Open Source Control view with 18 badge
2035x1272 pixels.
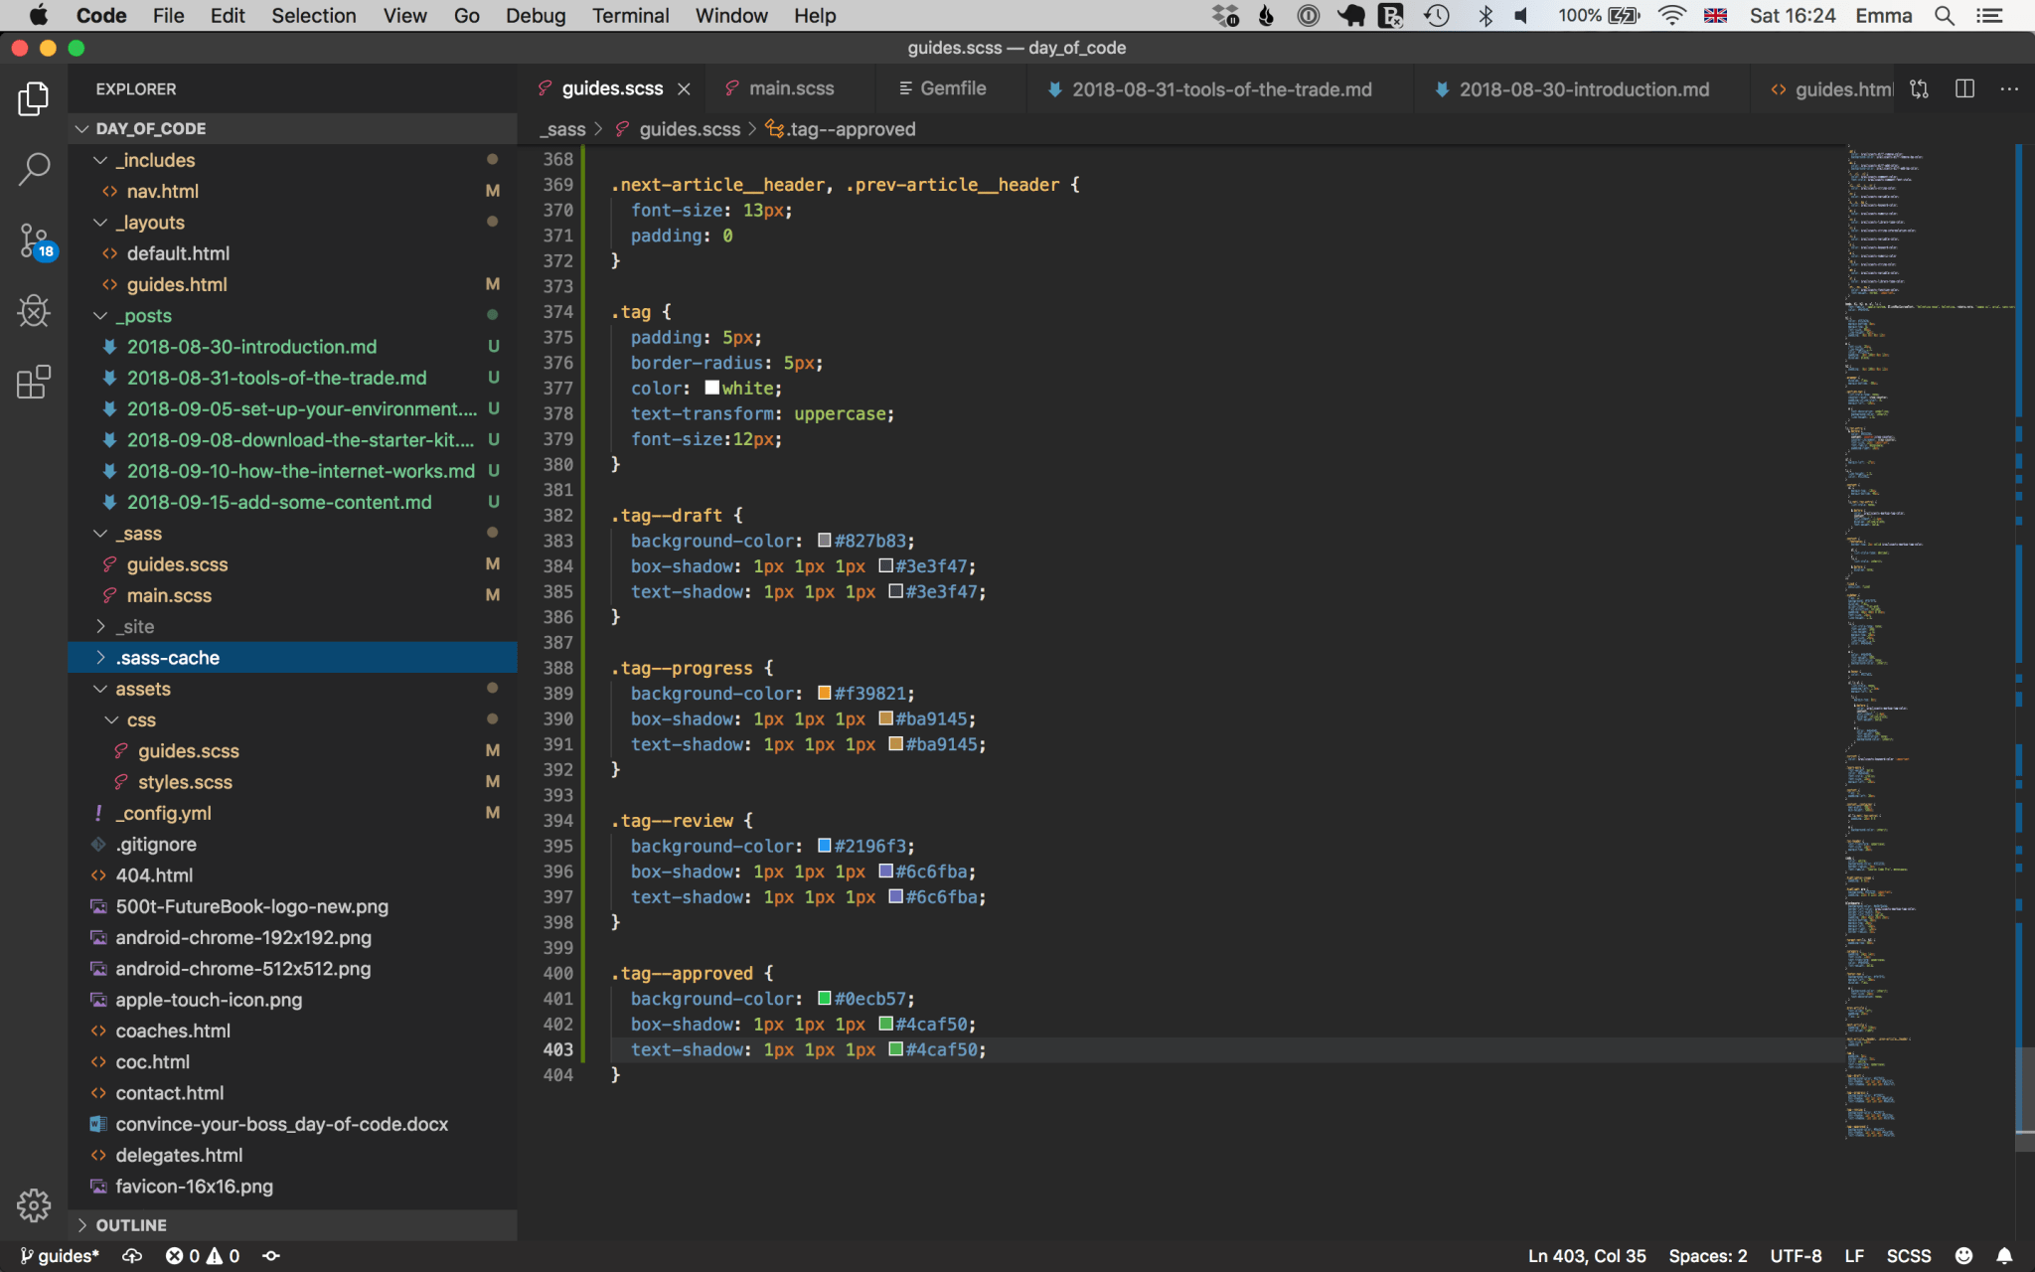34,240
